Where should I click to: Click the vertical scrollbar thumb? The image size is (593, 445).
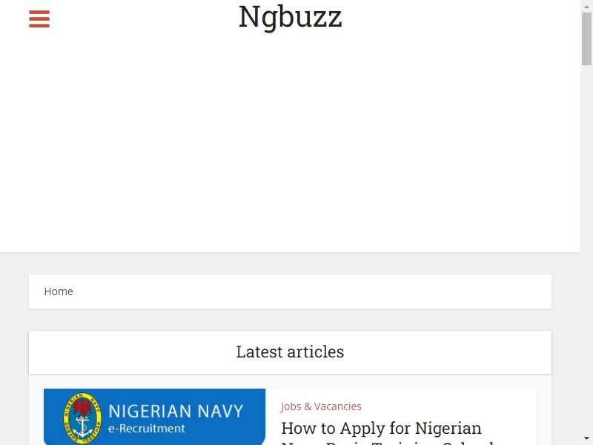pyautogui.click(x=586, y=39)
